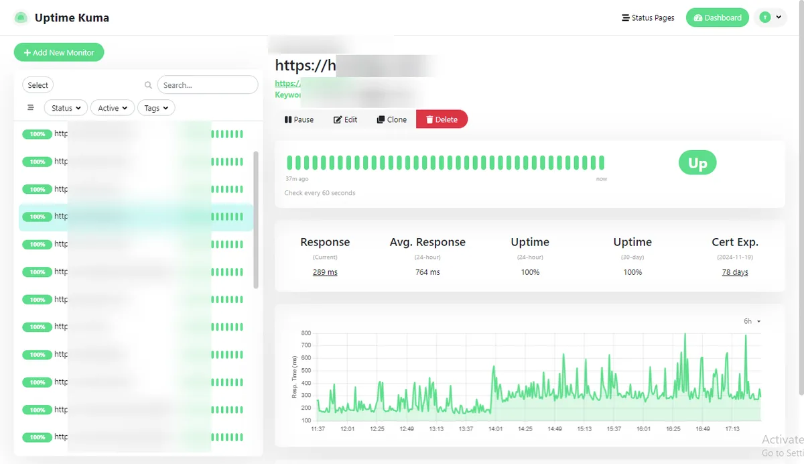The height and width of the screenshot is (464, 804).
Task: Click the hamburger list icon beside Status filter
Action: tap(31, 107)
